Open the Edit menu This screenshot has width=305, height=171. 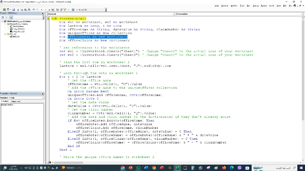[x=285, y=6]
